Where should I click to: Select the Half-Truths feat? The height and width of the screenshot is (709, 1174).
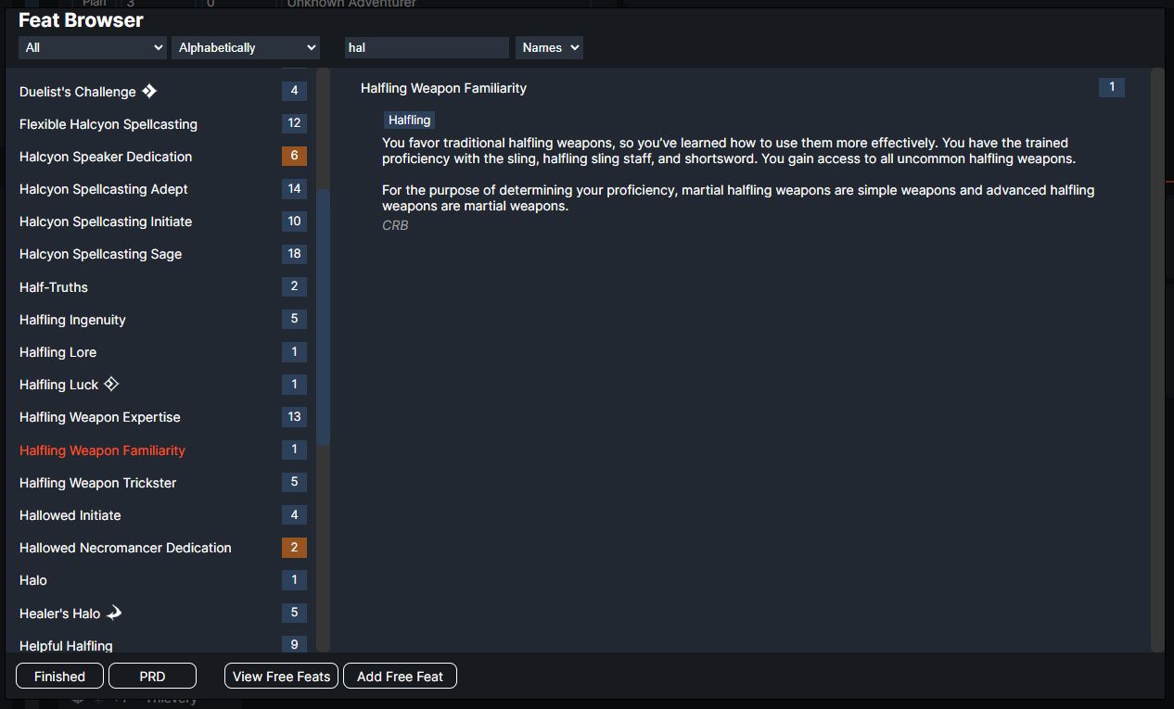tap(54, 287)
